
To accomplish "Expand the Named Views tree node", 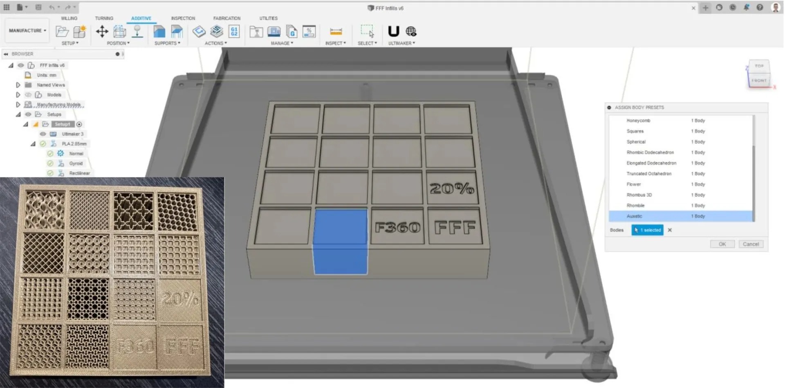I will pyautogui.click(x=18, y=85).
